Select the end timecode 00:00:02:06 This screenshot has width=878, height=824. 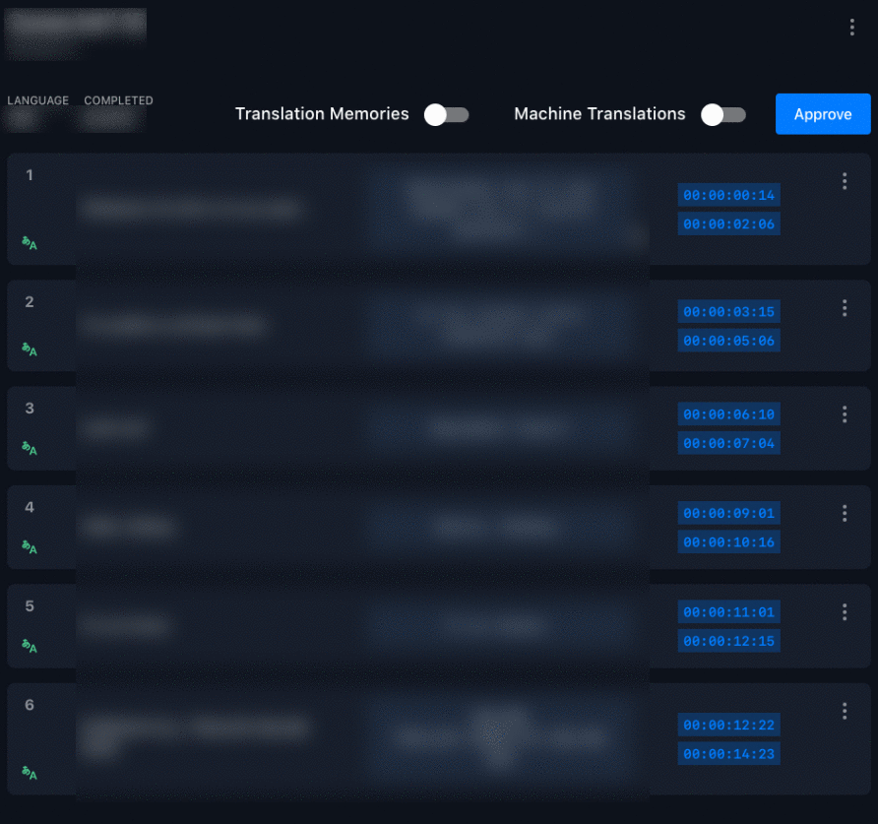pyautogui.click(x=728, y=224)
